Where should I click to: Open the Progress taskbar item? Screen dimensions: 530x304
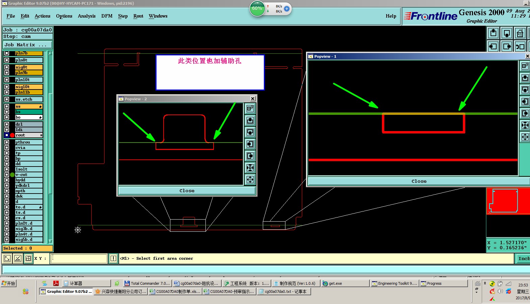coord(444,283)
